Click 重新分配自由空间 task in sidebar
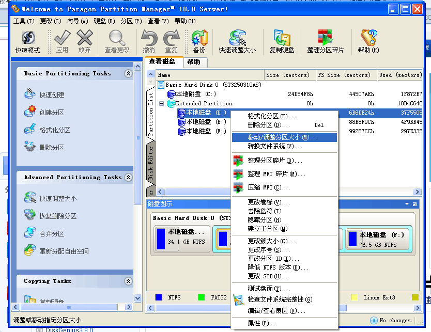The height and width of the screenshot is (332, 431). pos(64,251)
